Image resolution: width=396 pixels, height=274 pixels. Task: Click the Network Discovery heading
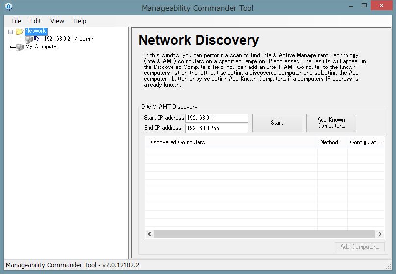(199, 40)
